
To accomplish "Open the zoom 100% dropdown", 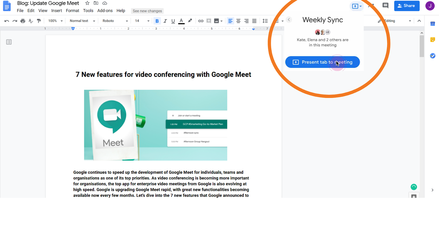I will [x=55, y=21].
